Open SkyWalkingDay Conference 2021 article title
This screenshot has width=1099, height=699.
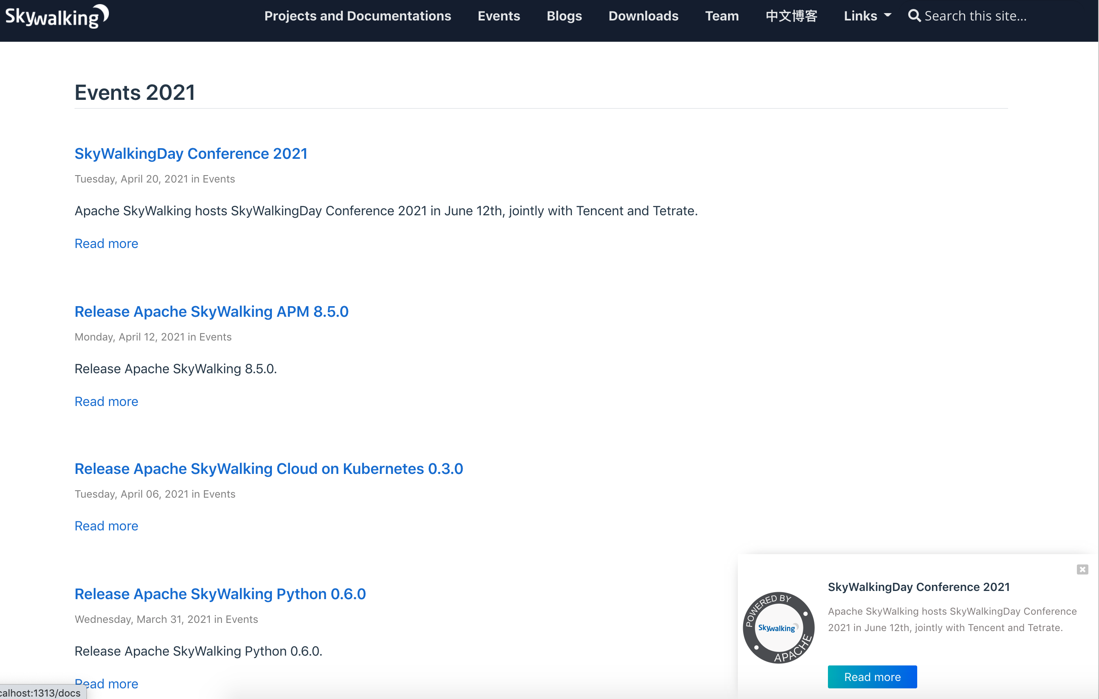pyautogui.click(x=191, y=153)
